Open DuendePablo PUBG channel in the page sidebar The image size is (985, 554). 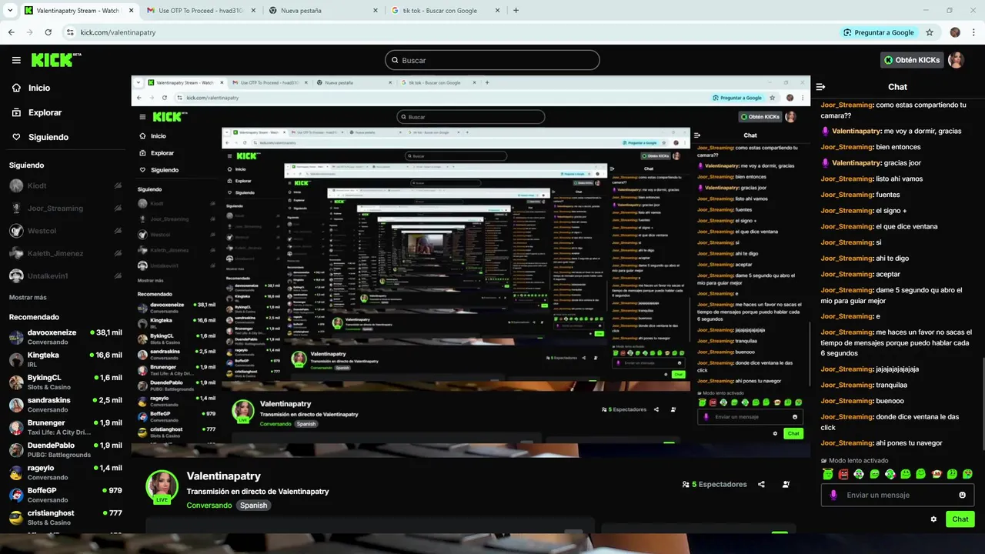[x=65, y=449]
